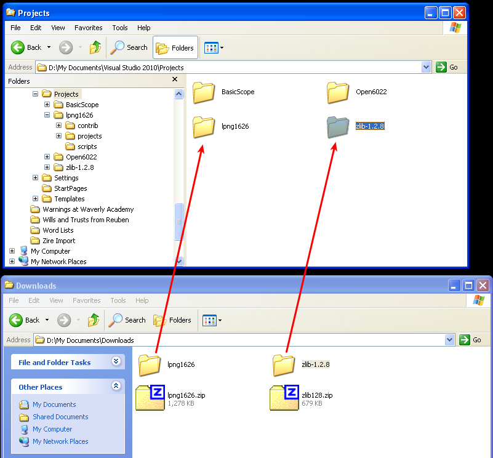
Task: Open Shared Documents link in Other Places
Action: click(x=60, y=417)
